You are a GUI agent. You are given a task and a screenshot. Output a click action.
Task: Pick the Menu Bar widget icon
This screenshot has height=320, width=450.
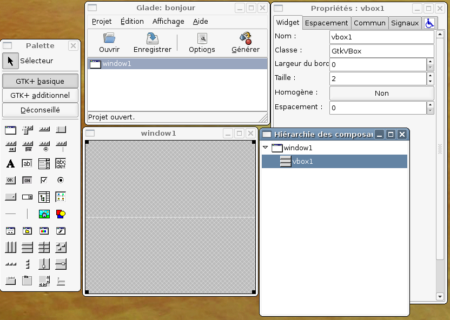27,130
